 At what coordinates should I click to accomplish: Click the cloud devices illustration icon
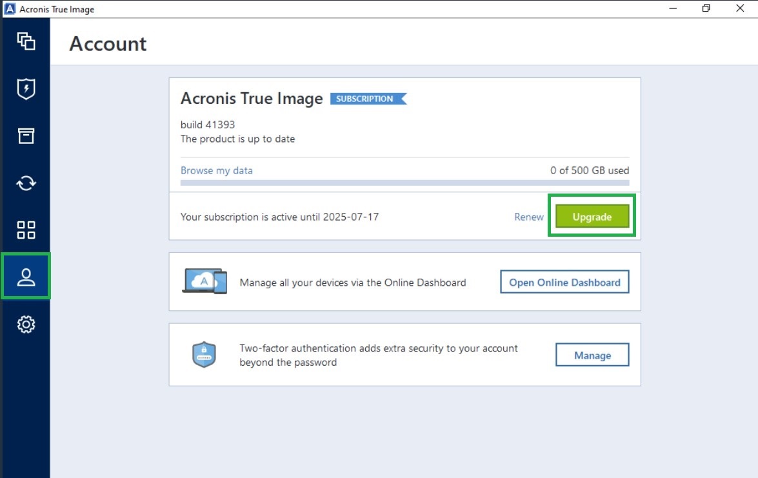204,282
